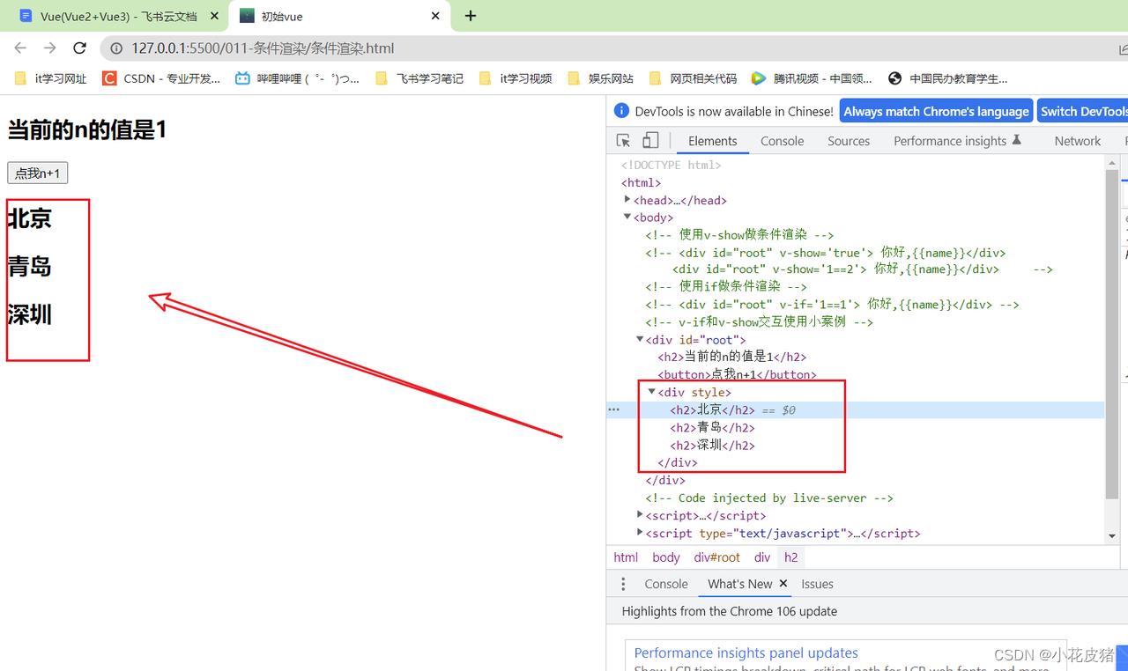Select the <h2>当前的n的值是1</h2> DOM row
Image resolution: width=1128 pixels, height=671 pixels.
[731, 357]
